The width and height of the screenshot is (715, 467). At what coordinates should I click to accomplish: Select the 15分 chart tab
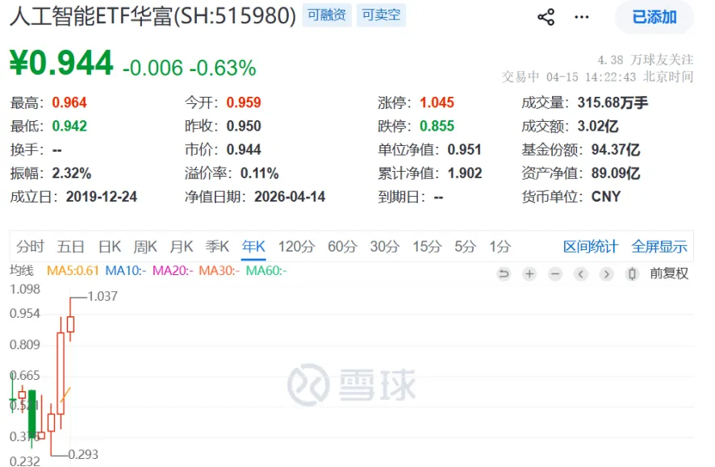tap(427, 247)
